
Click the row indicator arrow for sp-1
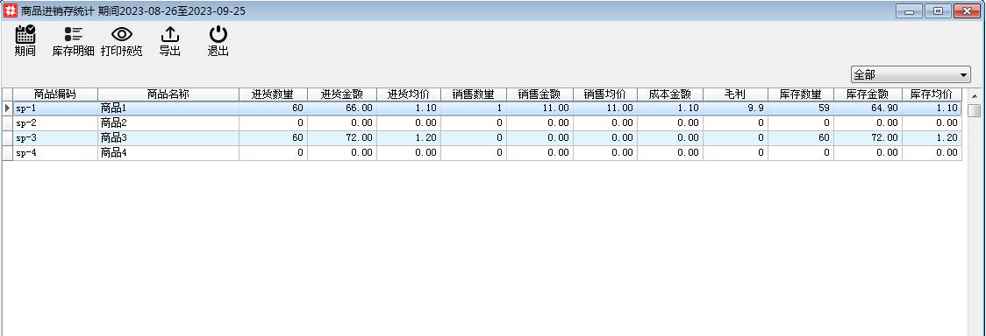pyautogui.click(x=7, y=108)
